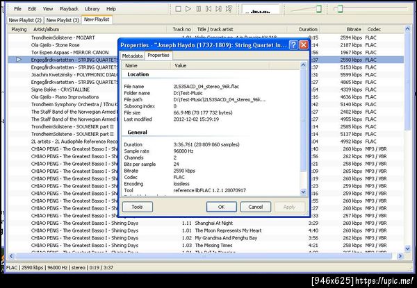This screenshot has height=288, width=417.
Task: Select the Signe Bakke - CRYSTALLINE row
Action: [x=205, y=90]
